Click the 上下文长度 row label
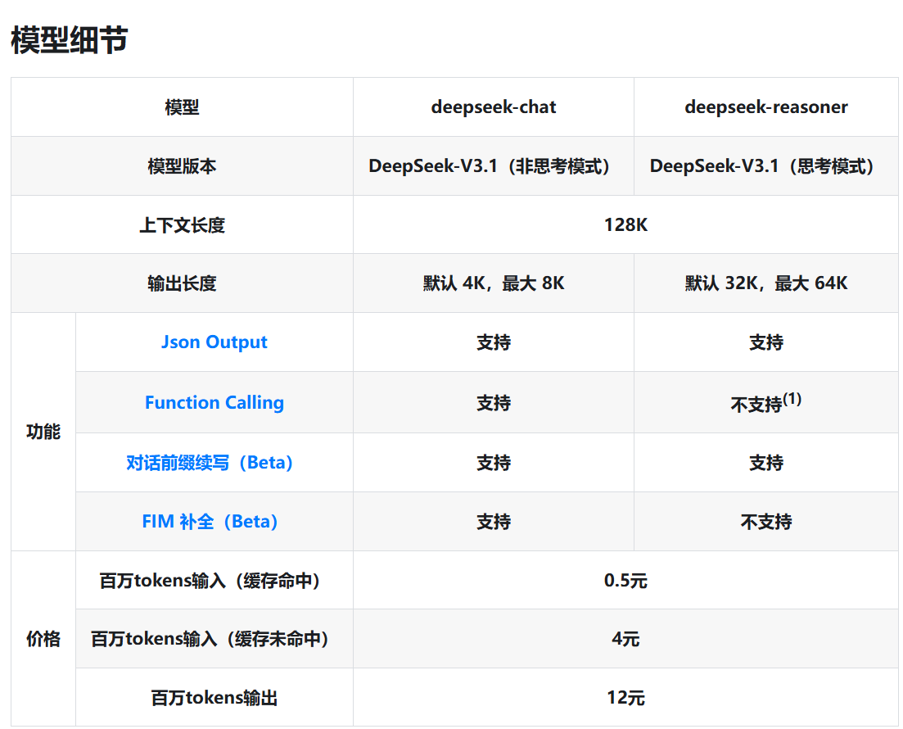This screenshot has height=729, width=903. 182,224
